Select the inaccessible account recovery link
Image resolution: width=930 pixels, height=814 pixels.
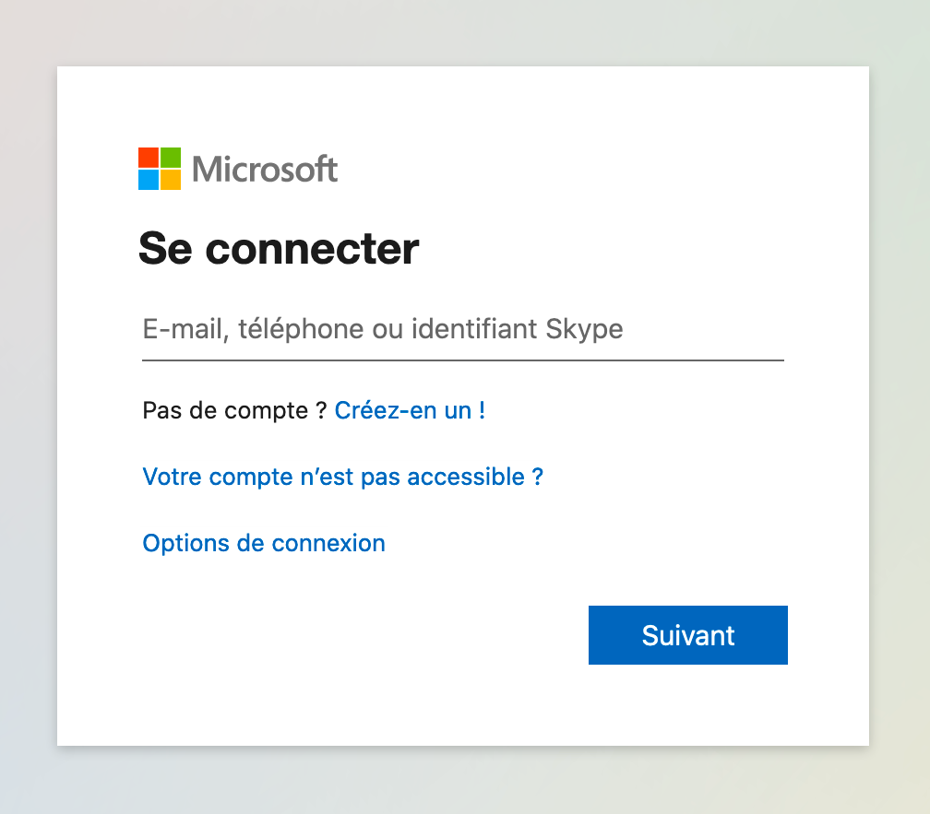click(342, 477)
